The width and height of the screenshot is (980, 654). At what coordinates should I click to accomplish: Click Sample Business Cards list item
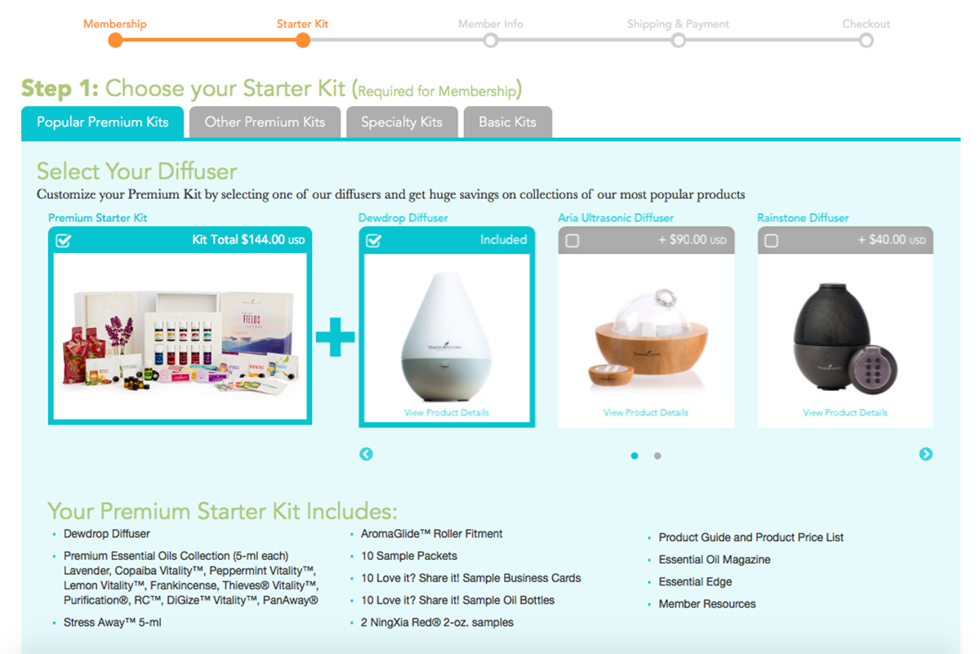point(471,578)
